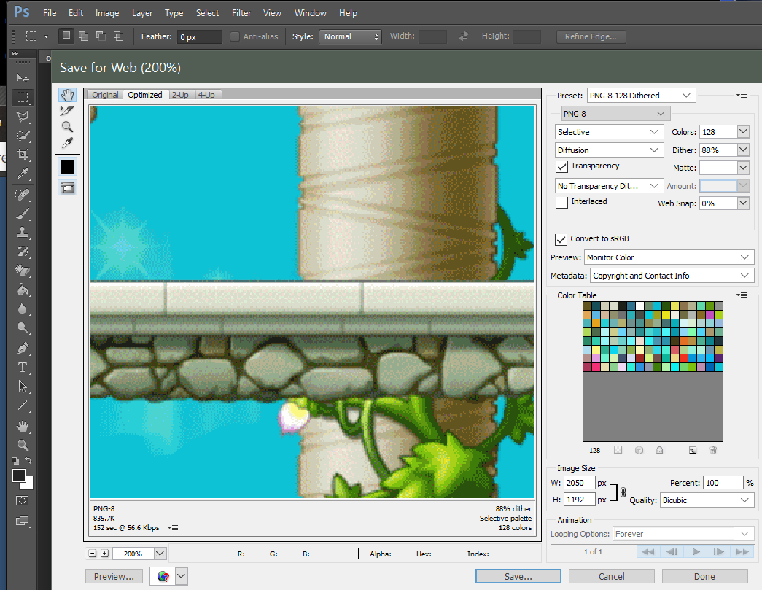Open the Dither 88% dropdown arrow
Screen dimensions: 762x590
pyautogui.click(x=743, y=150)
